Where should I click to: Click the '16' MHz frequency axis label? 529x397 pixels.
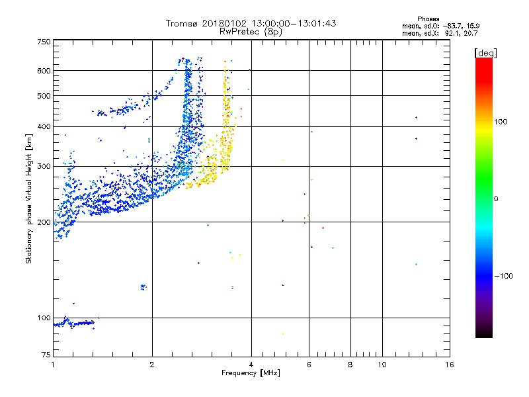coord(450,365)
